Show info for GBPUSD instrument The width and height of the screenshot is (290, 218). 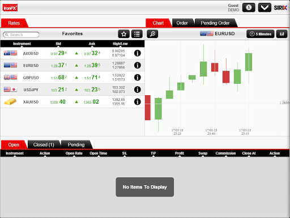(x=138, y=78)
